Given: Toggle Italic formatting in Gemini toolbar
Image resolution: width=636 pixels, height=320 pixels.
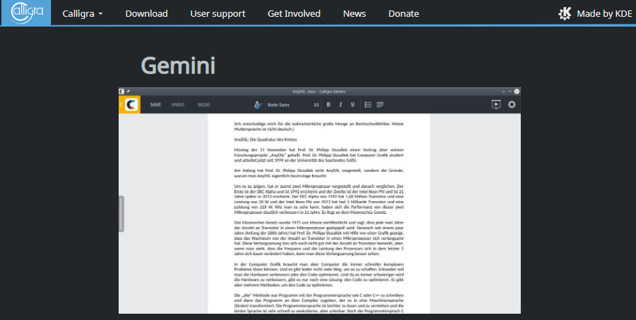Looking at the screenshot, I should [x=341, y=105].
